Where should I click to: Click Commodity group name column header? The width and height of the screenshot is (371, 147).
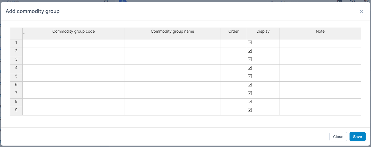point(172,32)
